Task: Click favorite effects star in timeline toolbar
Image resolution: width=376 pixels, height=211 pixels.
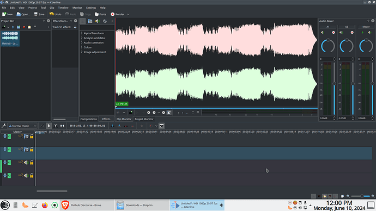Action: point(142,126)
